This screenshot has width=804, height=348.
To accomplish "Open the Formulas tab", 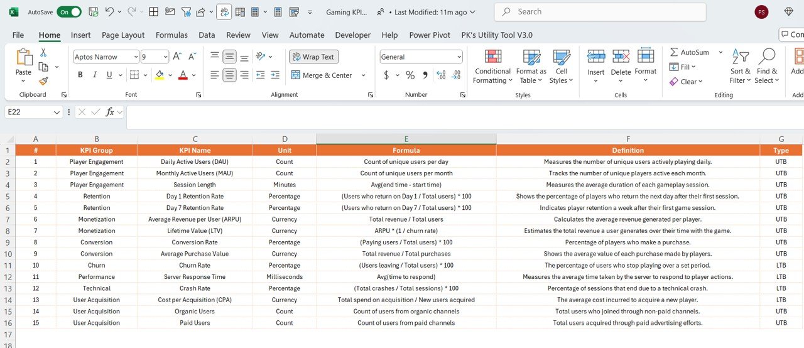I will click(171, 35).
